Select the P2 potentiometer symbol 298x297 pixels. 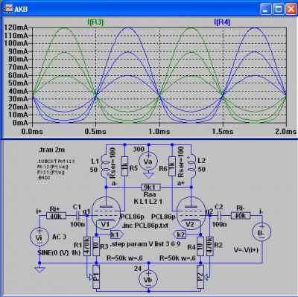click(x=200, y=277)
